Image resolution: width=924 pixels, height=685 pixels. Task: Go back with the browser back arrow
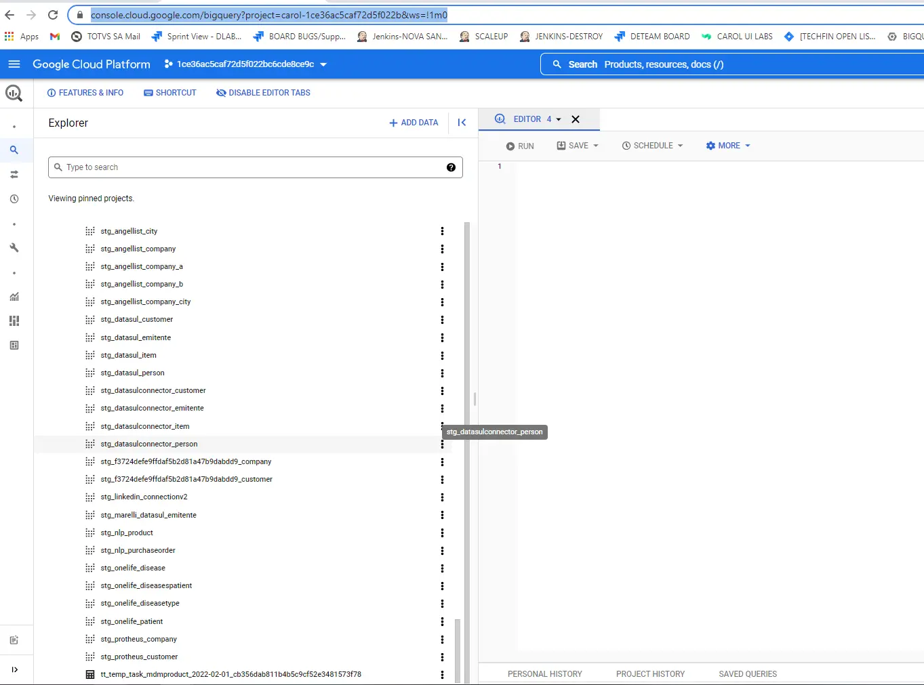(x=9, y=15)
